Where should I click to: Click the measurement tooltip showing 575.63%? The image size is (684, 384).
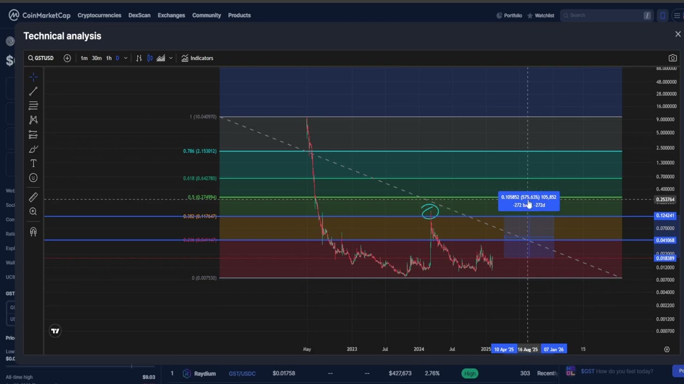(x=528, y=201)
